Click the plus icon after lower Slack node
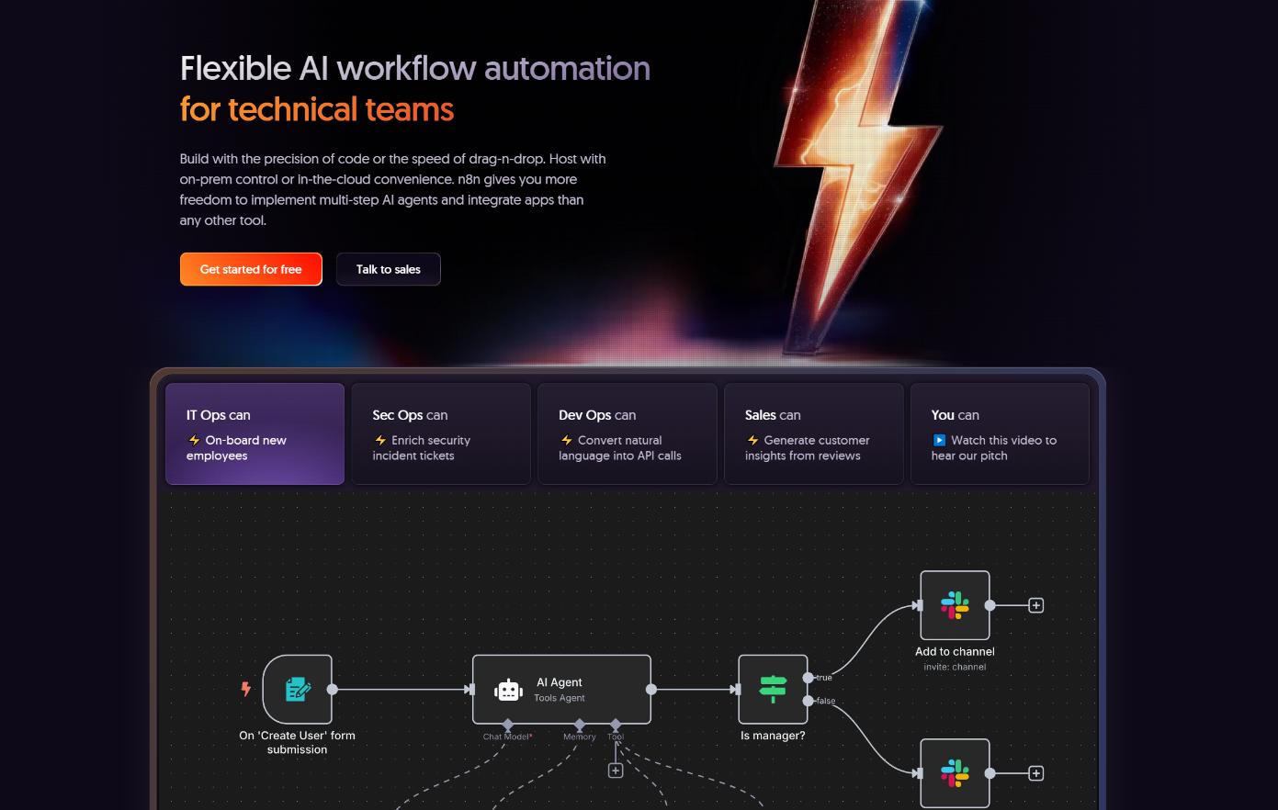 coord(1035,773)
